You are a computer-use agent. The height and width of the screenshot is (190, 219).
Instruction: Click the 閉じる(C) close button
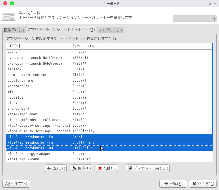click(203, 184)
